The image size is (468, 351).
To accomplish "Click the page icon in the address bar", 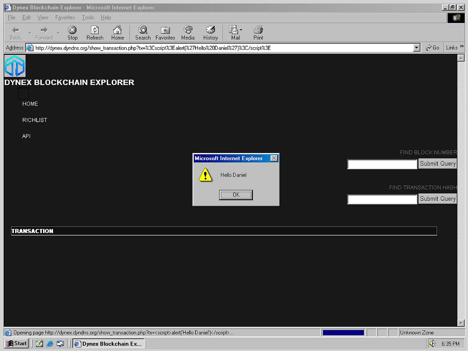I will 30,48.
